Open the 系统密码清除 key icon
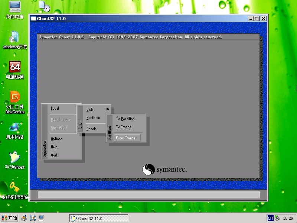Screen dimensions: 297x223 coord(15,188)
